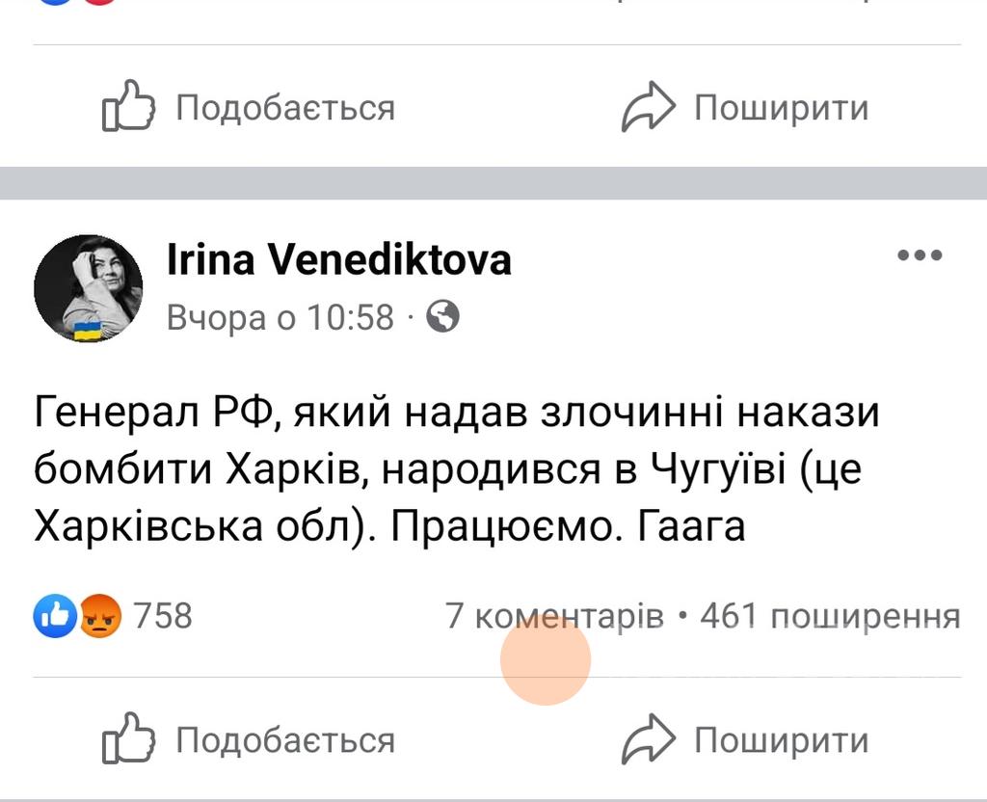This screenshot has width=987, height=802.
Task: View the 758 reactions count
Action: tap(163, 615)
